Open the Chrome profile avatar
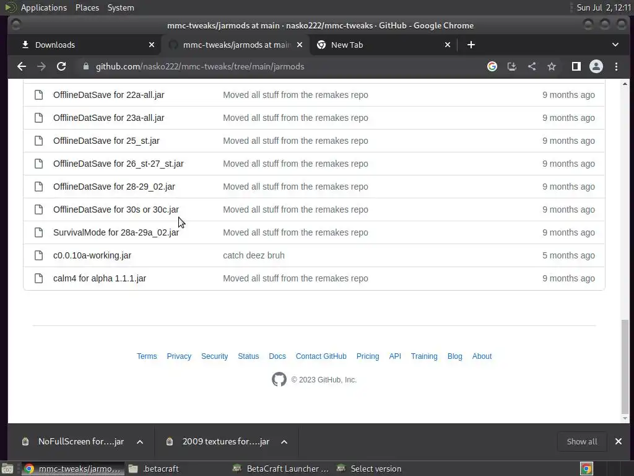This screenshot has height=476, width=634. tap(596, 66)
